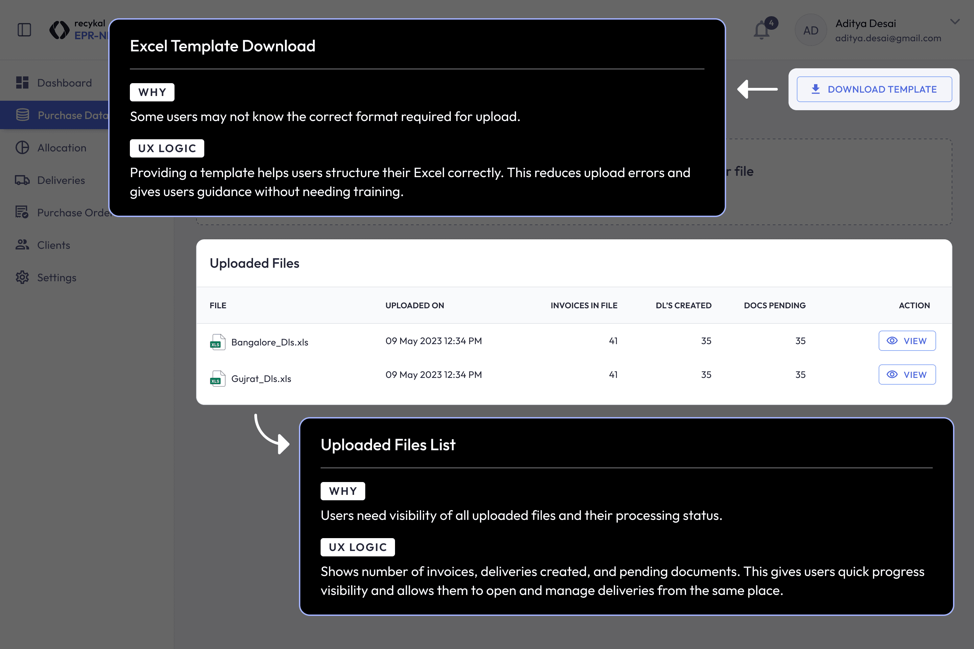The height and width of the screenshot is (649, 974).
Task: Open notifications bell icon
Action: 761,31
